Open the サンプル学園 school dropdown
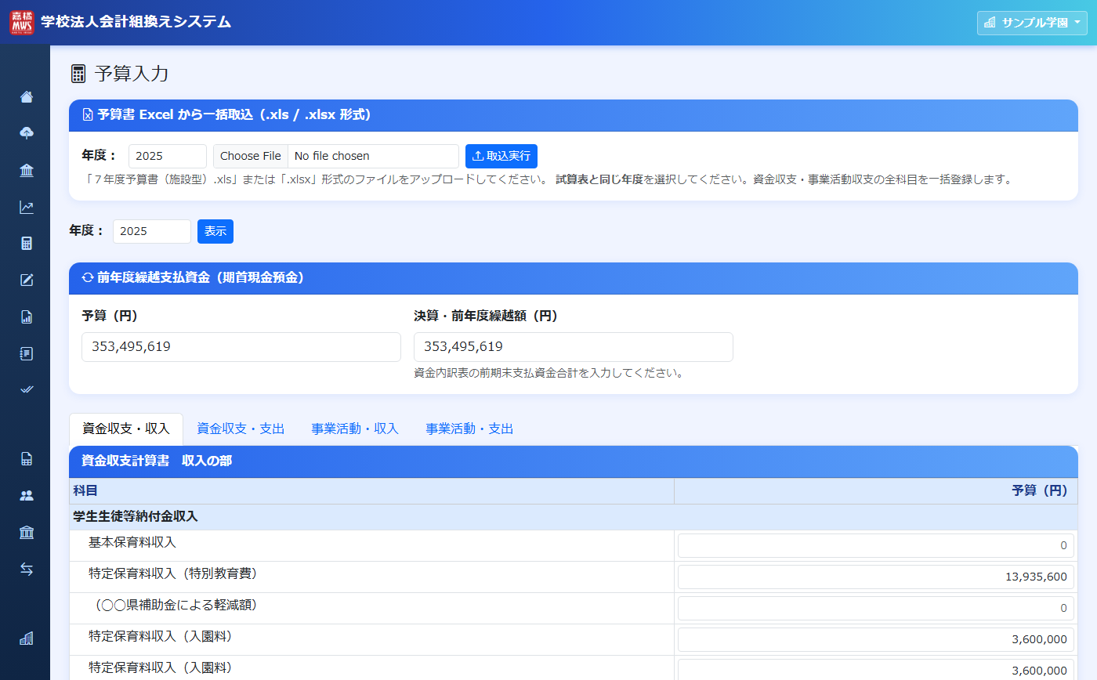This screenshot has width=1097, height=680. pyautogui.click(x=1032, y=23)
